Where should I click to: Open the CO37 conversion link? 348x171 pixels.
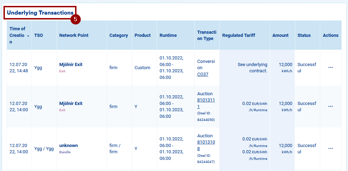coord(203,74)
